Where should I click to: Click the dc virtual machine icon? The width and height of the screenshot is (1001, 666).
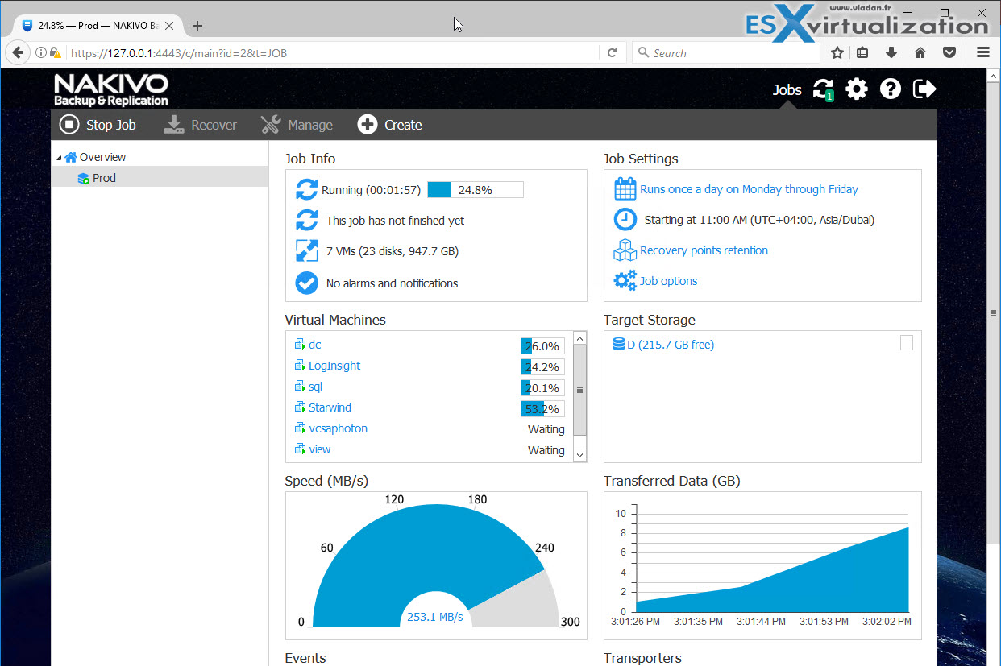click(300, 345)
